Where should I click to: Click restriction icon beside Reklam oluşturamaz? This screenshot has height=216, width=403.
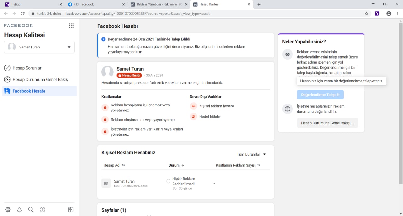pyautogui.click(x=105, y=120)
